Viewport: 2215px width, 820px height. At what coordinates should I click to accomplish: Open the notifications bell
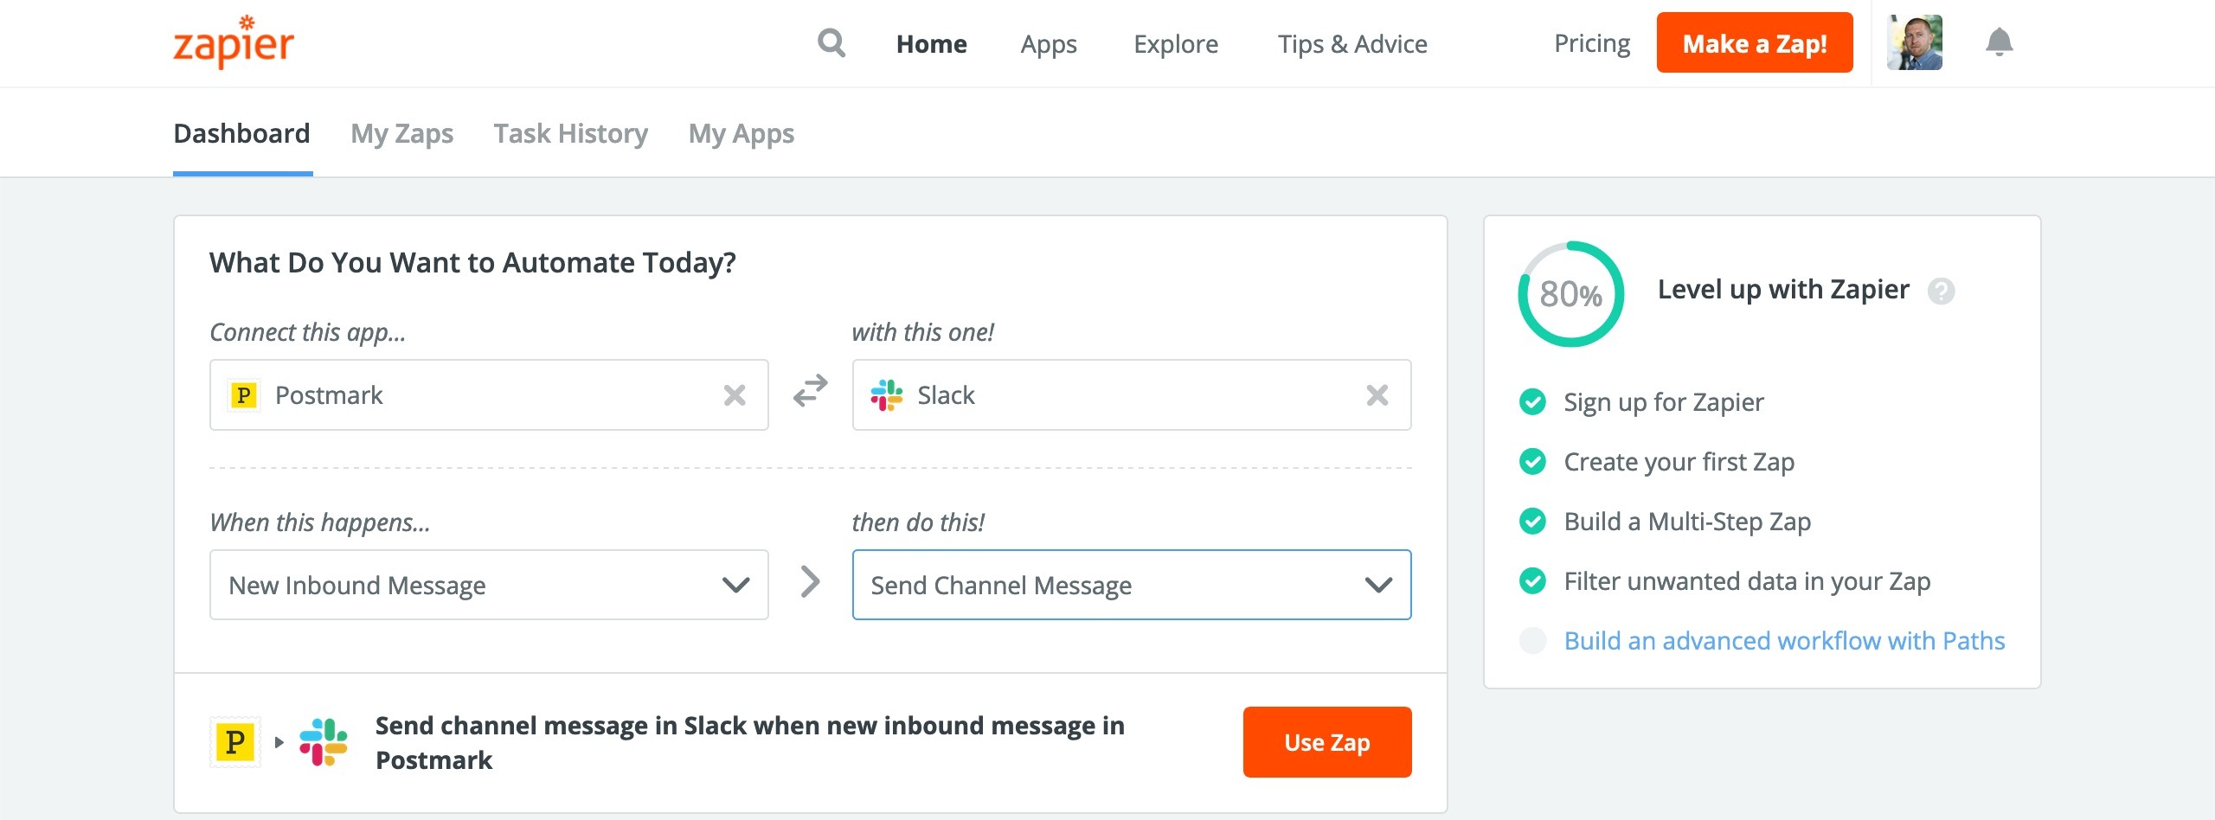point(1999,42)
